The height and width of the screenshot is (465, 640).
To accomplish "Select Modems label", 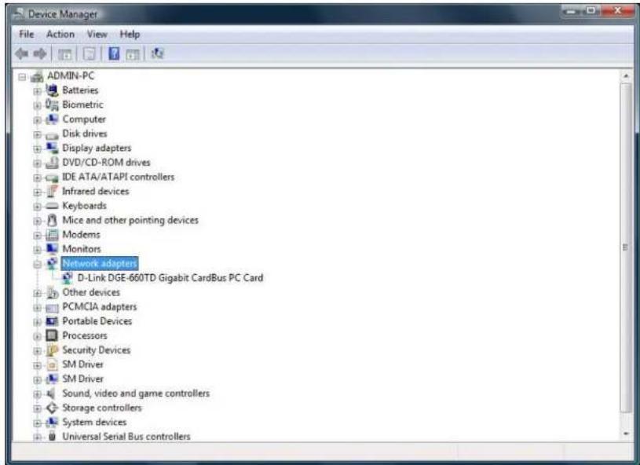I will [81, 235].
